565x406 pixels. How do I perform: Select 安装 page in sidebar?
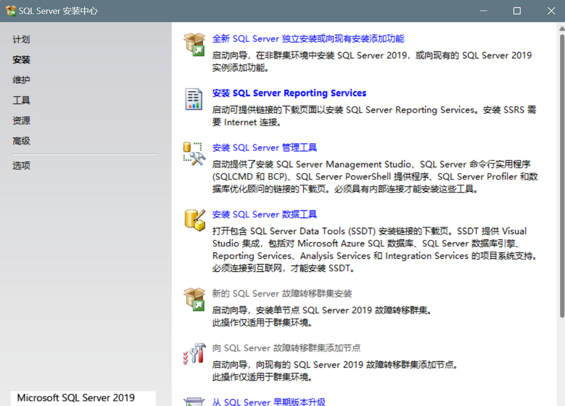tap(21, 60)
